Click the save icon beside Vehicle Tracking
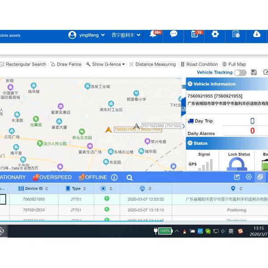The width and height of the screenshot is (268, 268). pos(254,72)
